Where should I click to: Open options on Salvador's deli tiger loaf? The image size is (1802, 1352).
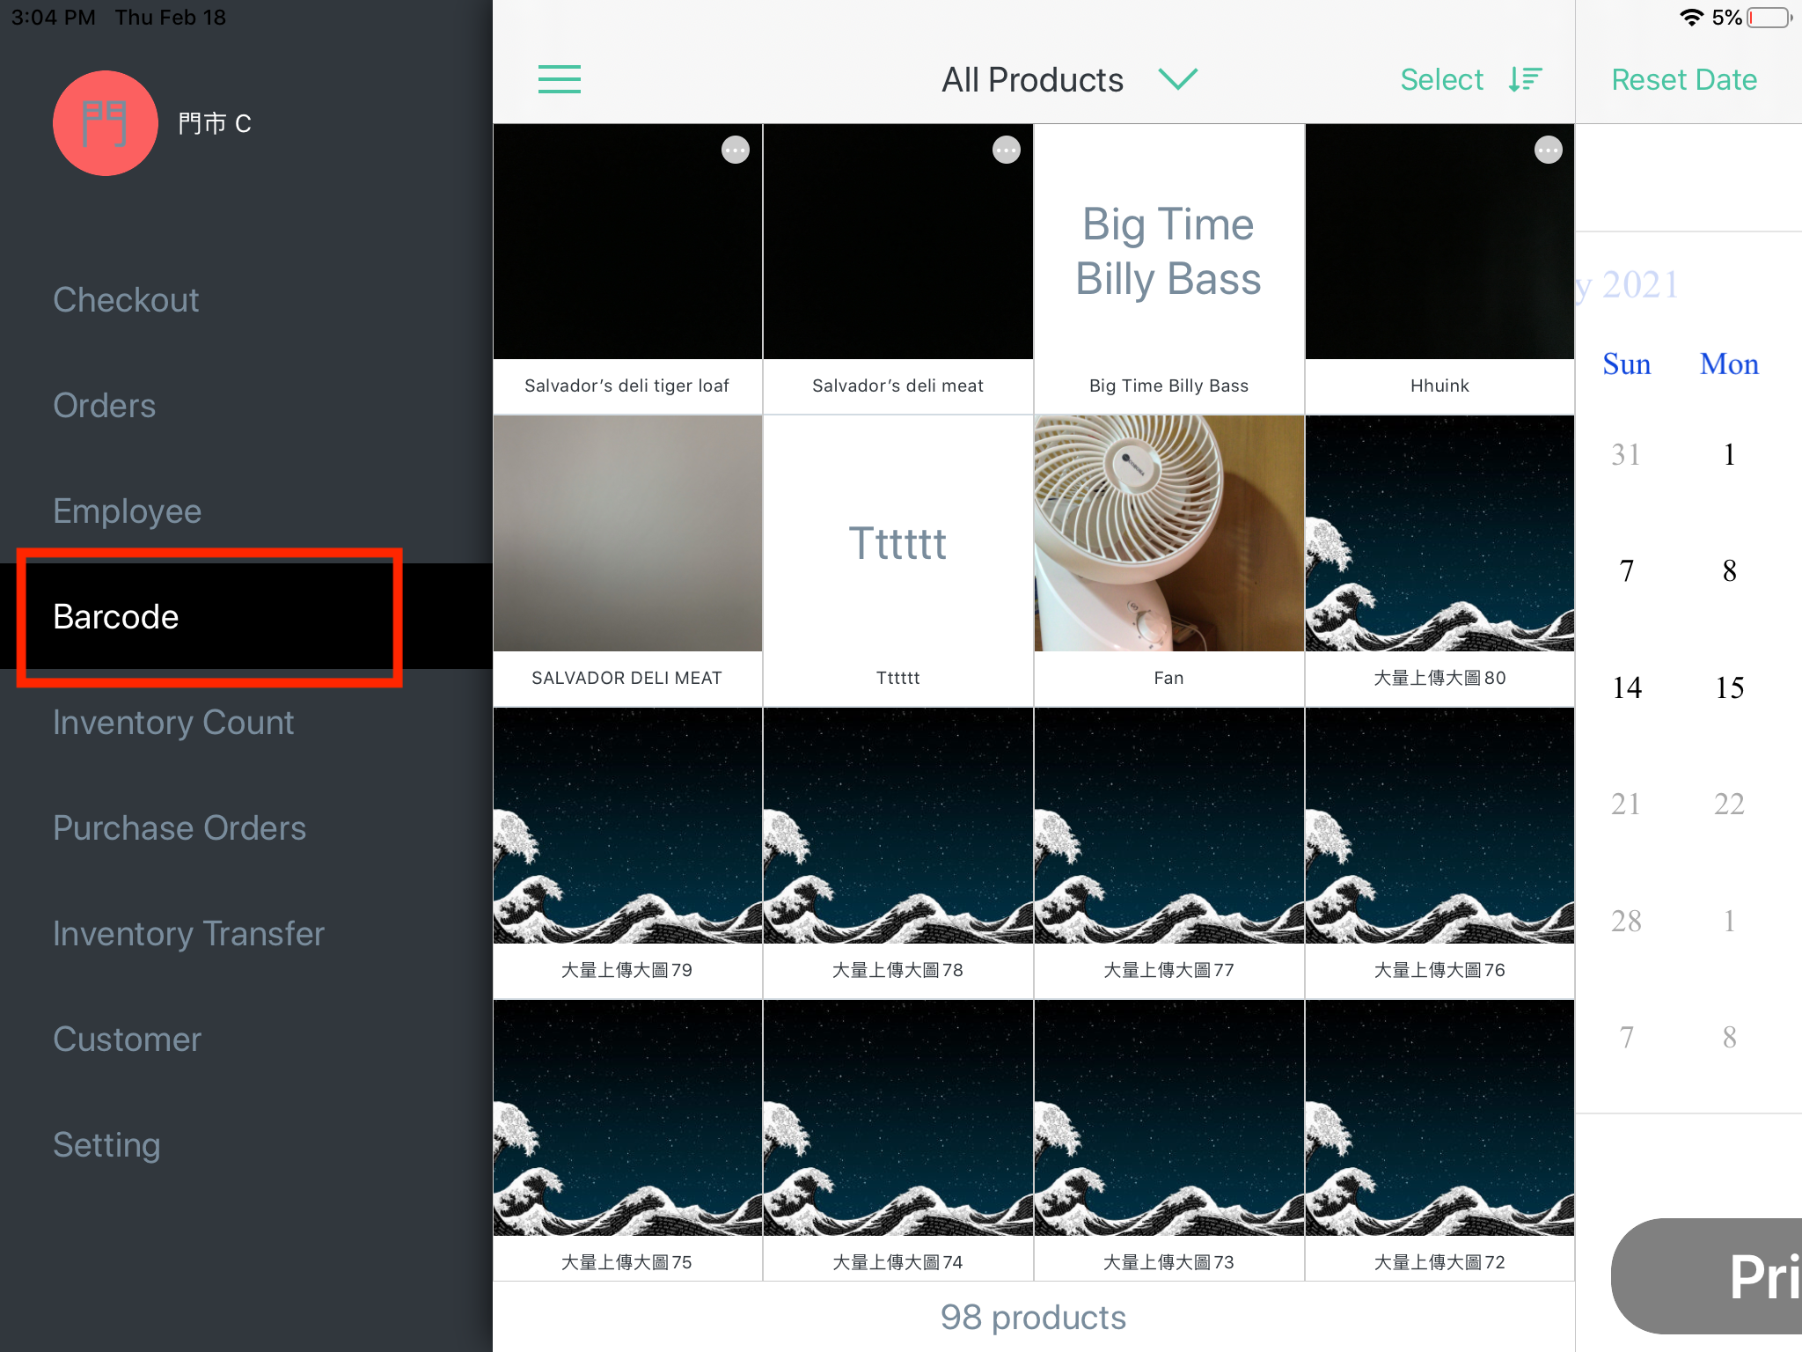click(x=736, y=151)
